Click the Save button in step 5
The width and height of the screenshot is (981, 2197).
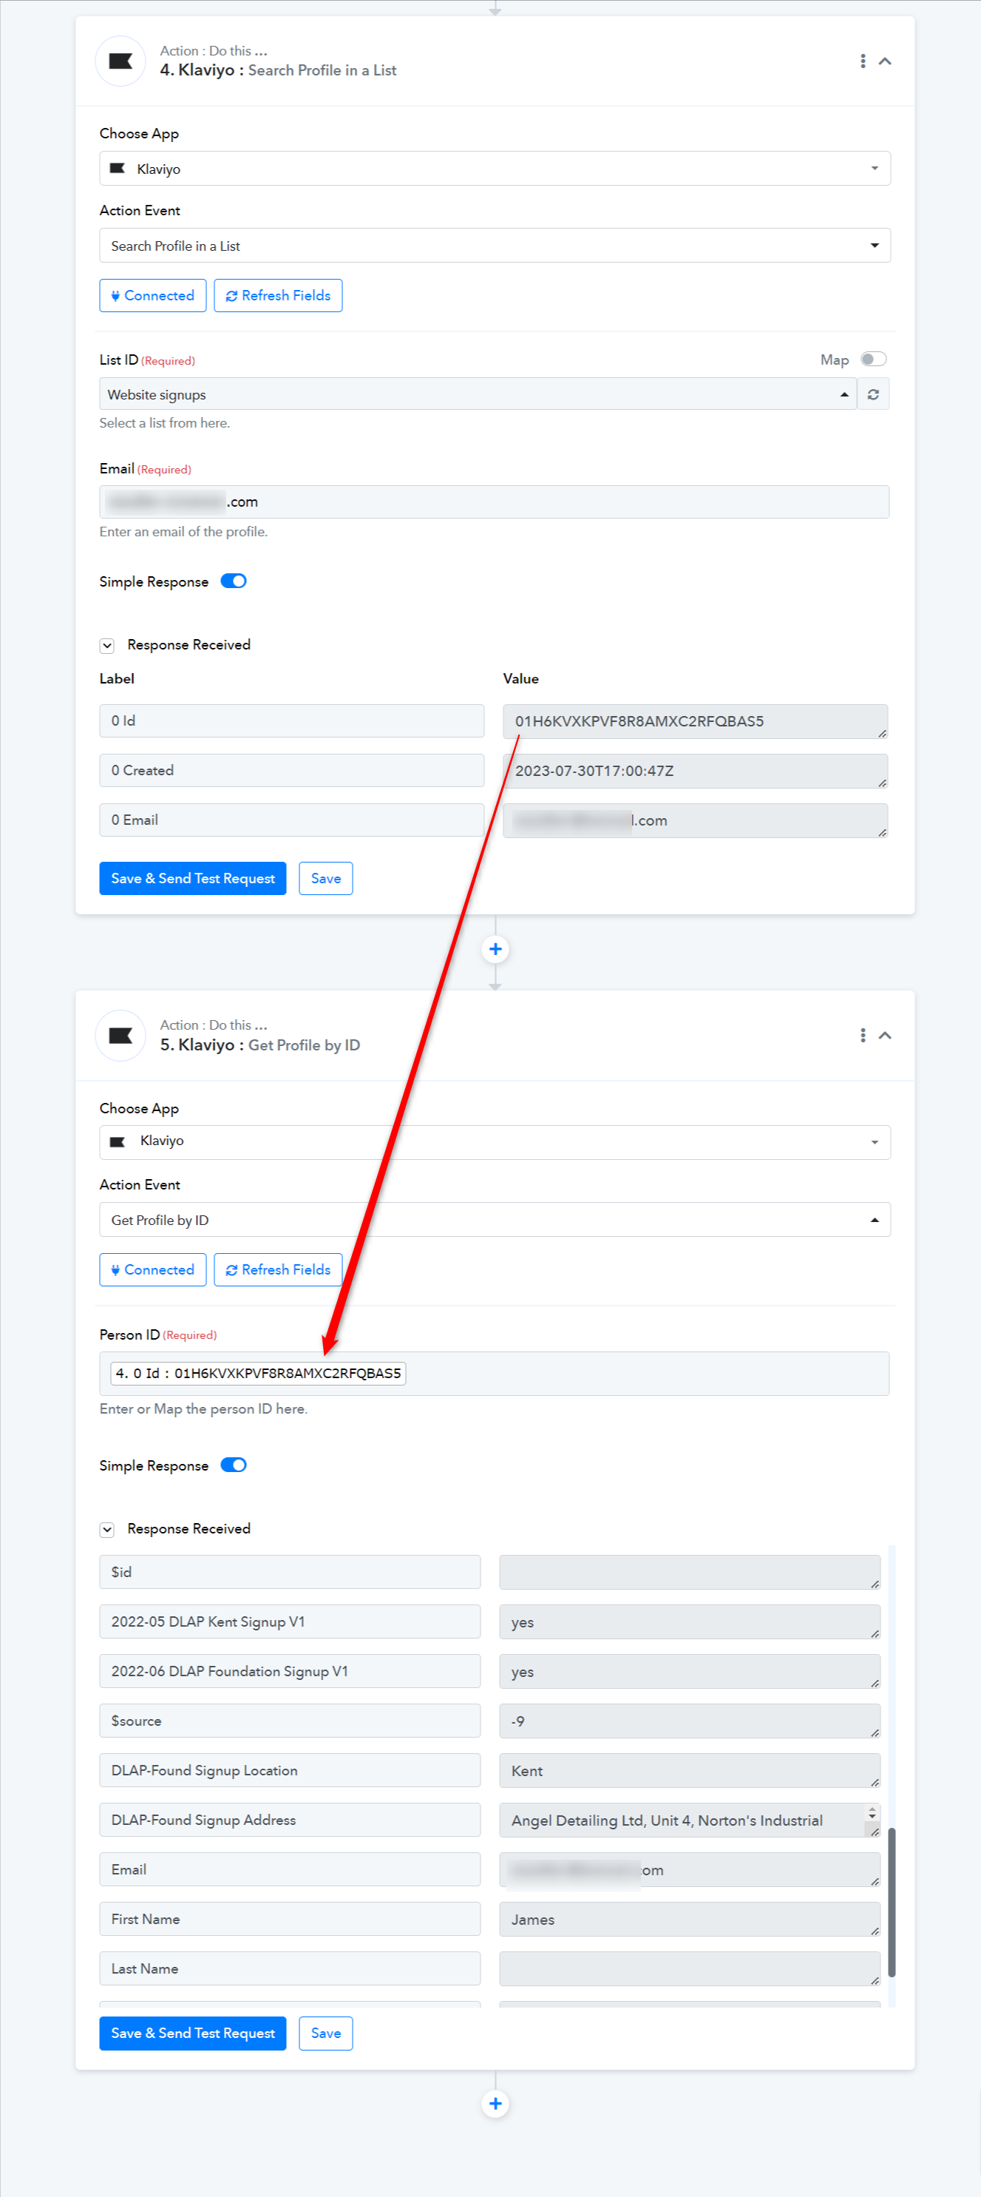point(325,2034)
